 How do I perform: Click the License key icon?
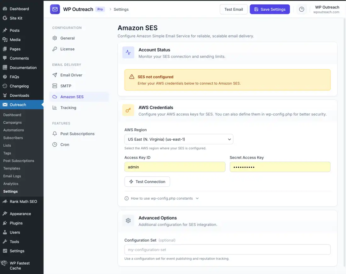point(54,49)
